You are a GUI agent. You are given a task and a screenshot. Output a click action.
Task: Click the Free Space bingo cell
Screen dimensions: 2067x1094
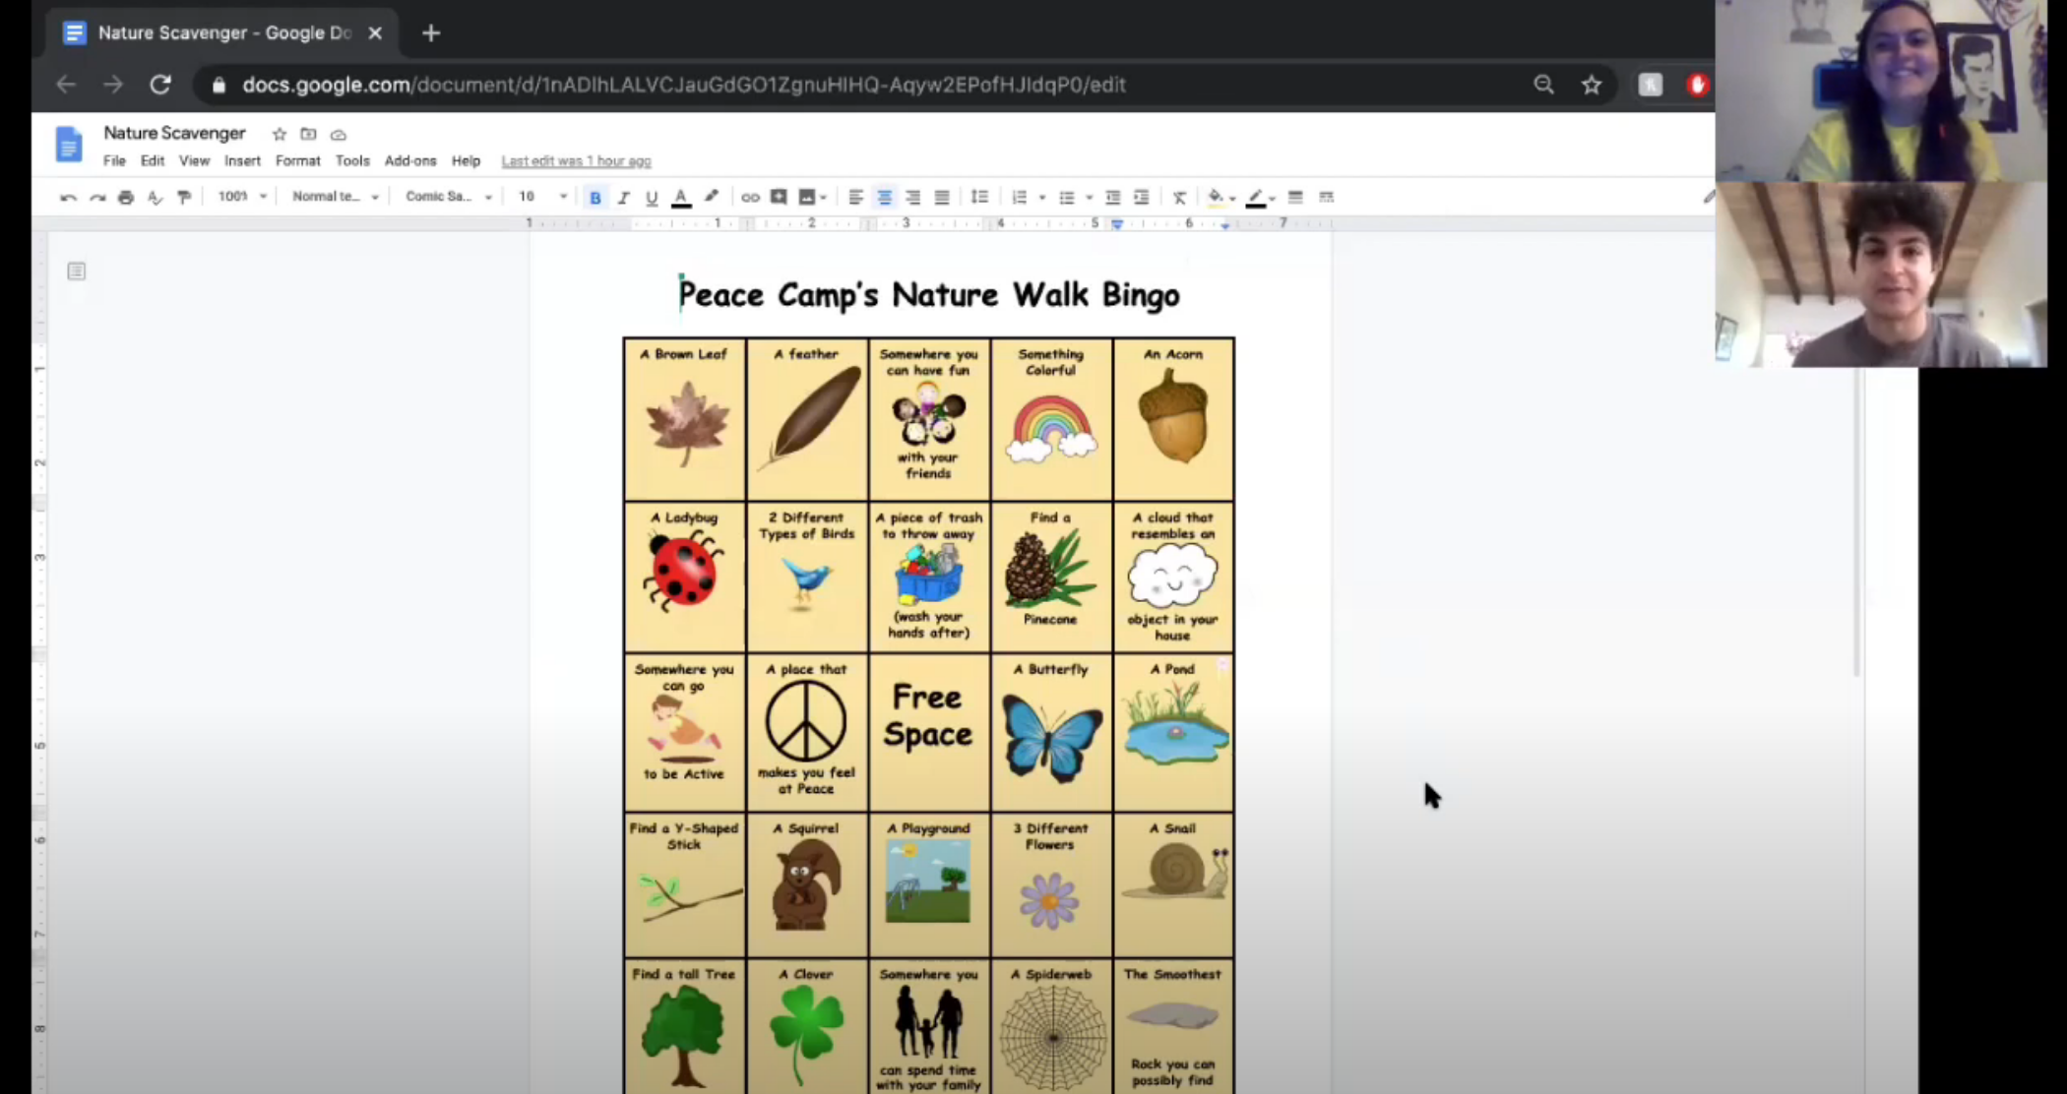[x=929, y=732]
